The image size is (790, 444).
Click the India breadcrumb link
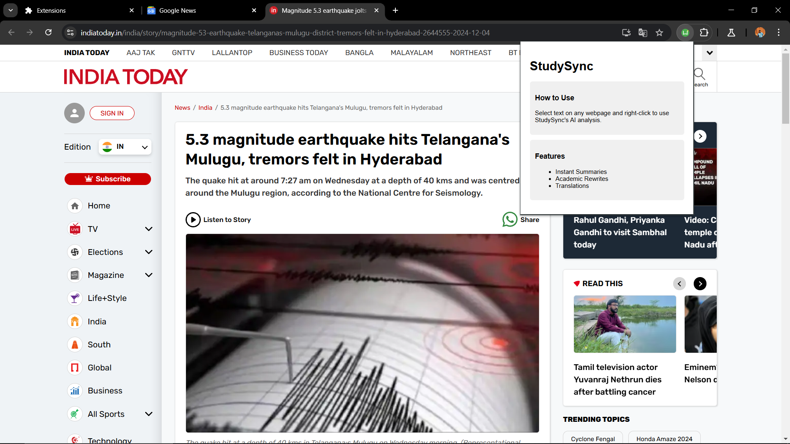(205, 108)
